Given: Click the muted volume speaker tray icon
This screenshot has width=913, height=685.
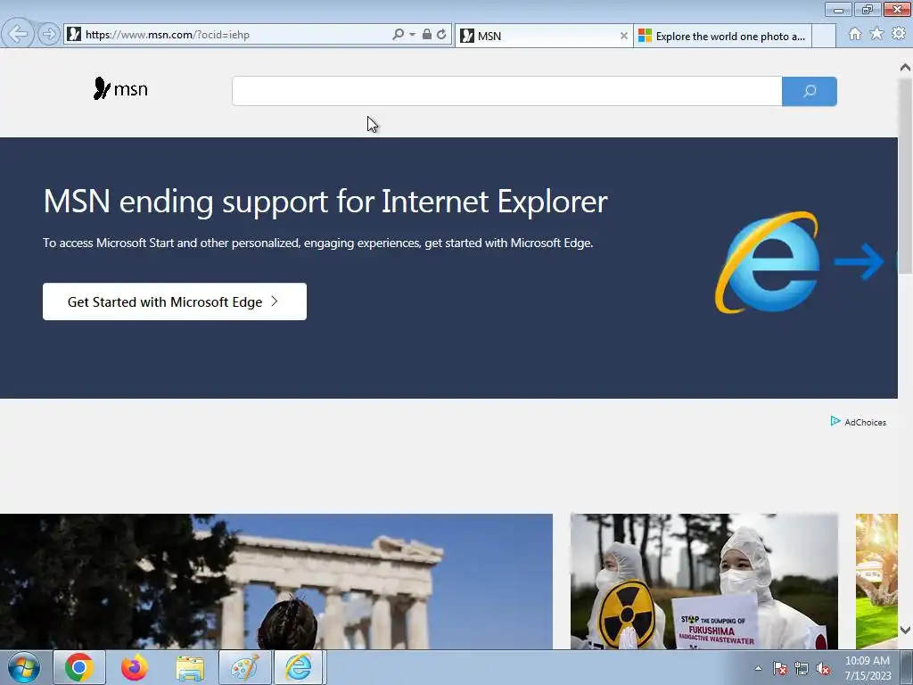Looking at the screenshot, I should (x=823, y=669).
